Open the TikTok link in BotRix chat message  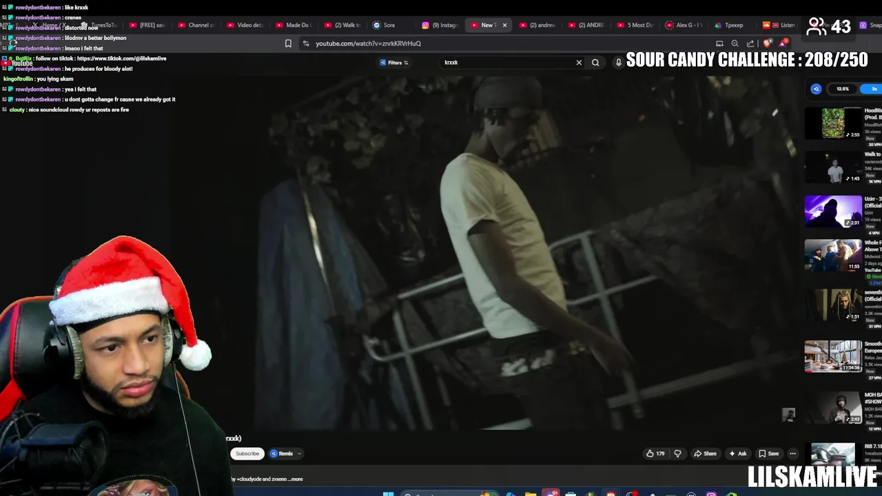click(x=122, y=59)
